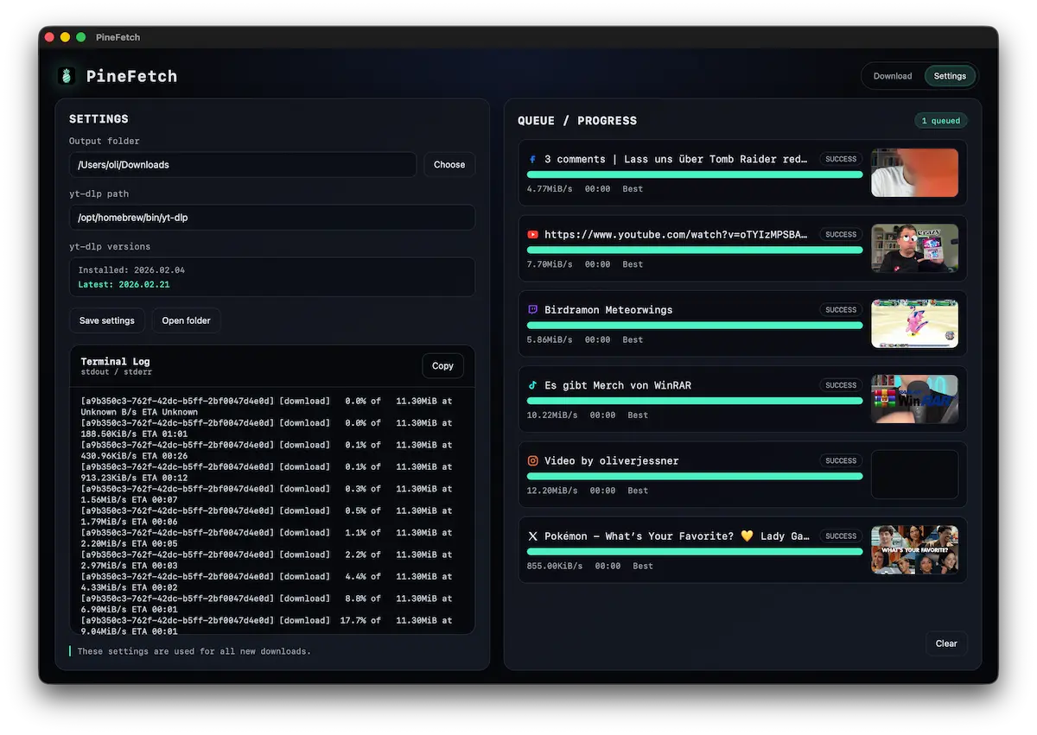Image resolution: width=1037 pixels, height=735 pixels.
Task: Edit the yt-dlp path field
Action: [271, 217]
